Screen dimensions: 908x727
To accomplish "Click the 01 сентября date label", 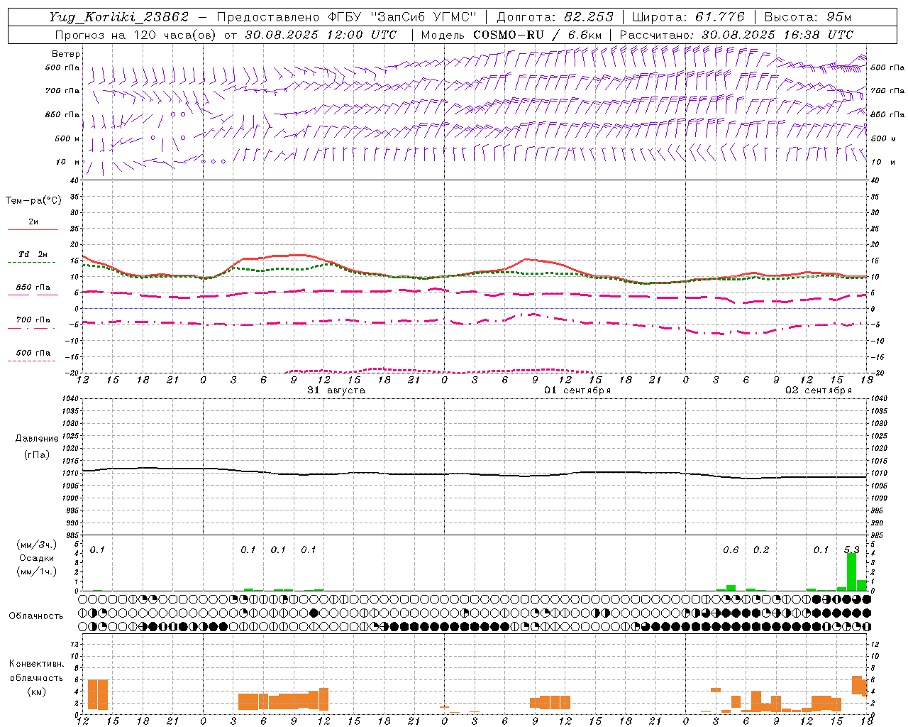I will [577, 390].
